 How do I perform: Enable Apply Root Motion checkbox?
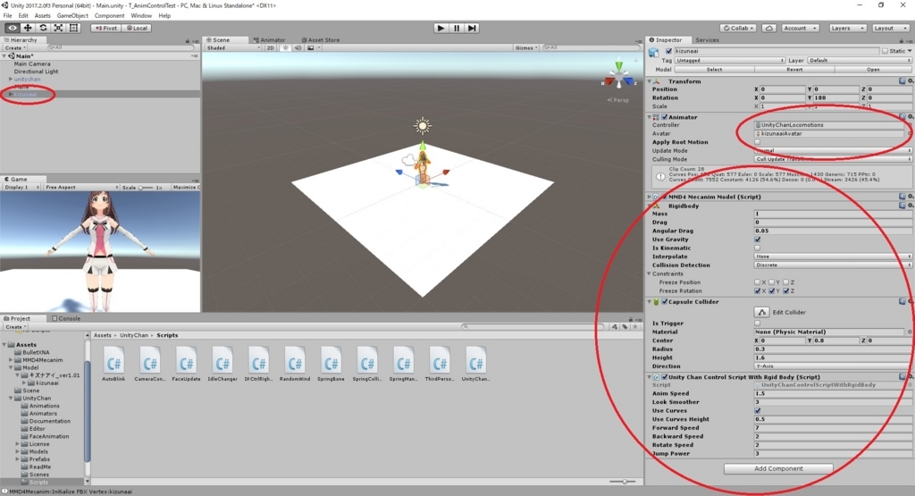tap(758, 142)
